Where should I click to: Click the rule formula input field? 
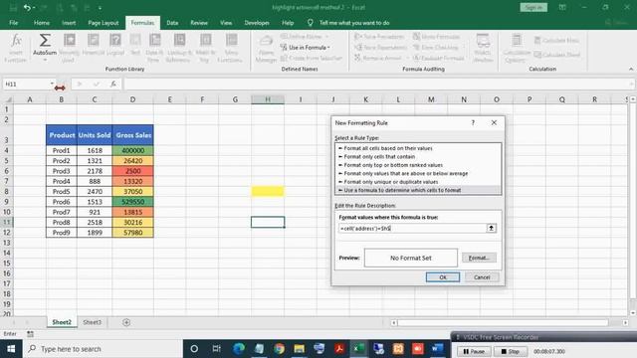(x=412, y=228)
